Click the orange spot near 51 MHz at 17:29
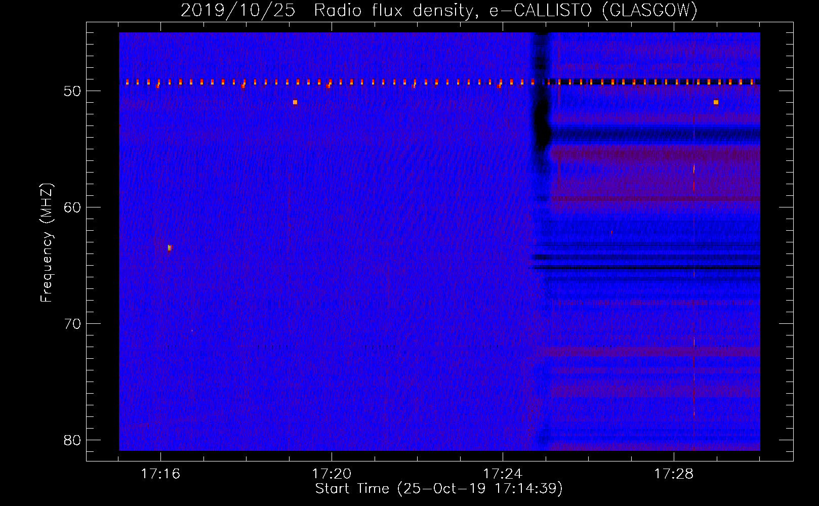The height and width of the screenshot is (506, 819). point(716,102)
